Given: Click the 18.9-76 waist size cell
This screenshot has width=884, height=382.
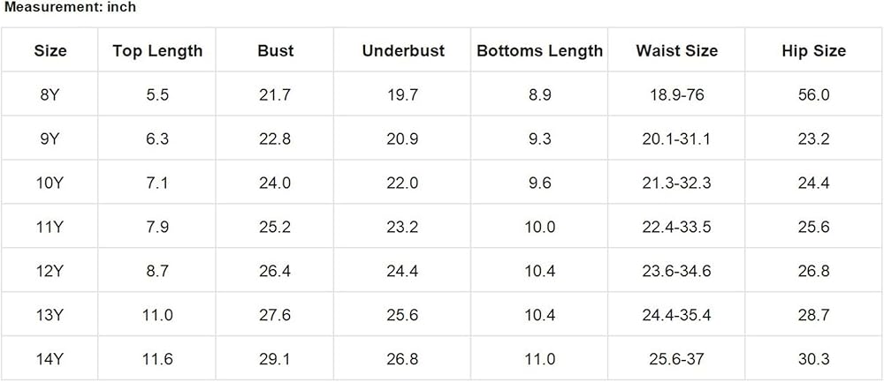Looking at the screenshot, I should 676,94.
